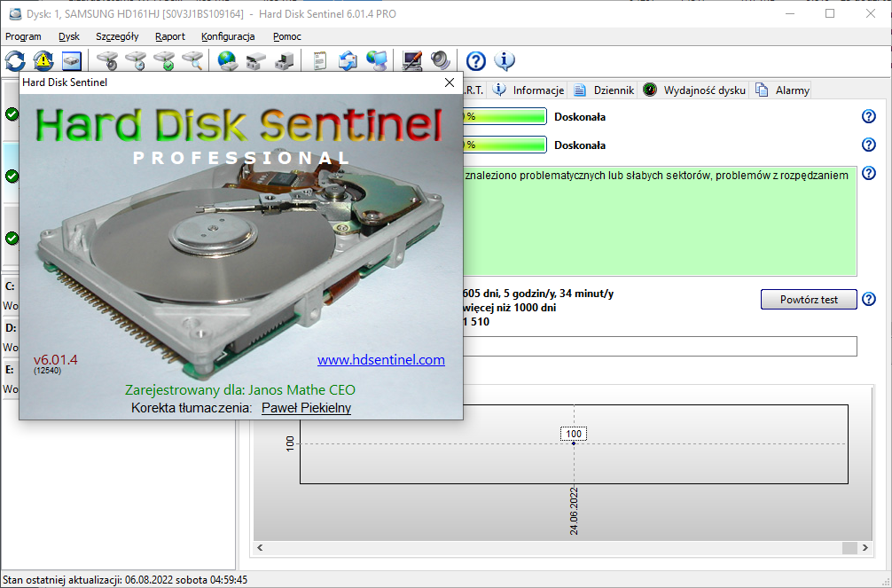Click the chart horizontal scrollbar thumb

tap(849, 547)
